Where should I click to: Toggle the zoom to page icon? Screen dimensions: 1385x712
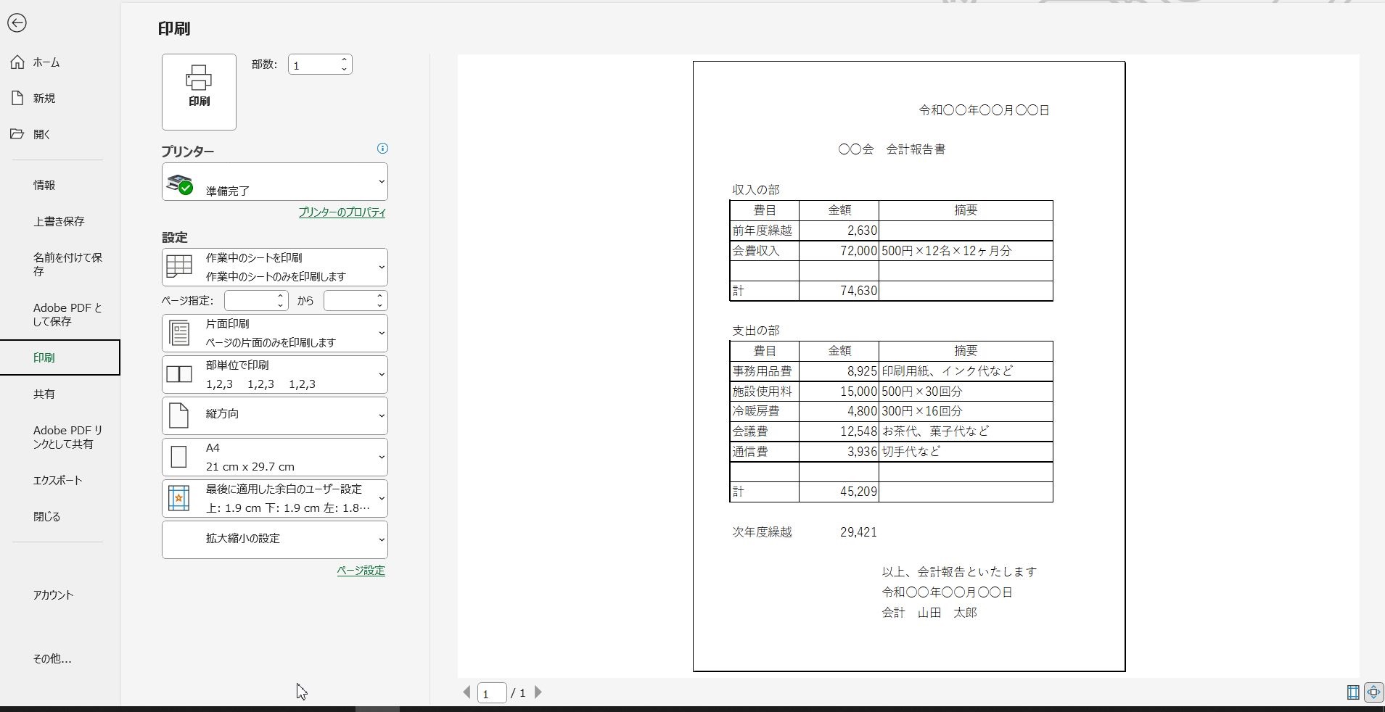click(x=1373, y=692)
